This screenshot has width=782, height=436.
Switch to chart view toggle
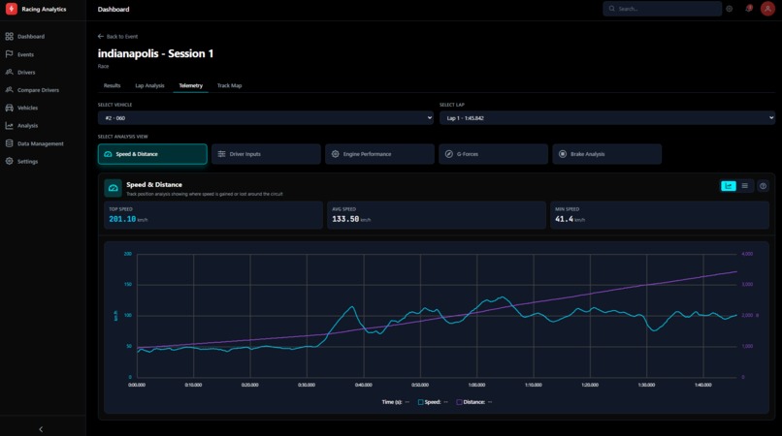729,186
